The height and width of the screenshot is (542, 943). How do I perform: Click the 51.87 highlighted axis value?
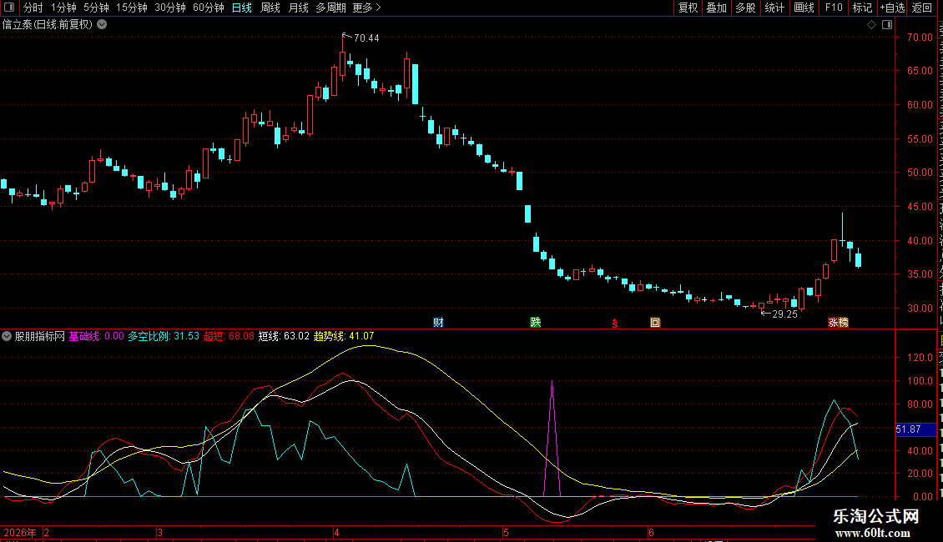pos(915,429)
